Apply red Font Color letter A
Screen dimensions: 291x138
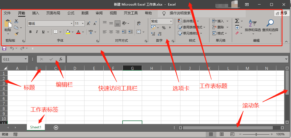tap(78, 32)
